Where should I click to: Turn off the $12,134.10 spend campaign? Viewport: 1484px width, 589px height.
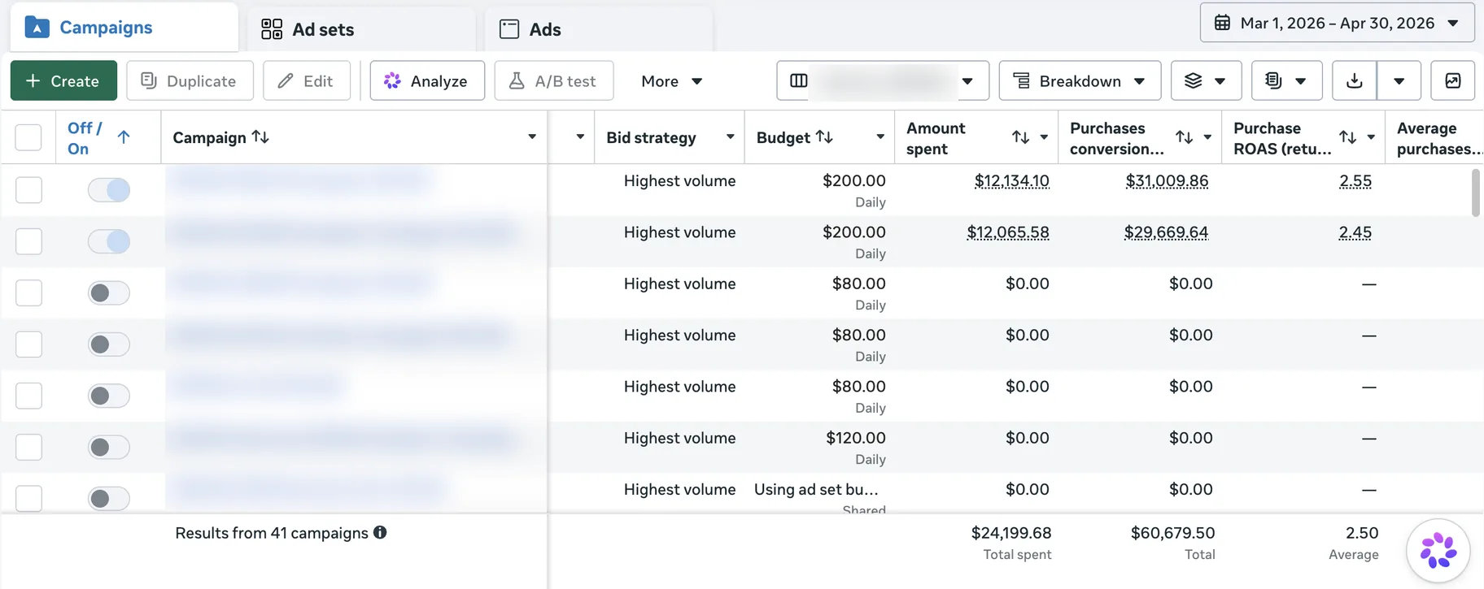109,189
